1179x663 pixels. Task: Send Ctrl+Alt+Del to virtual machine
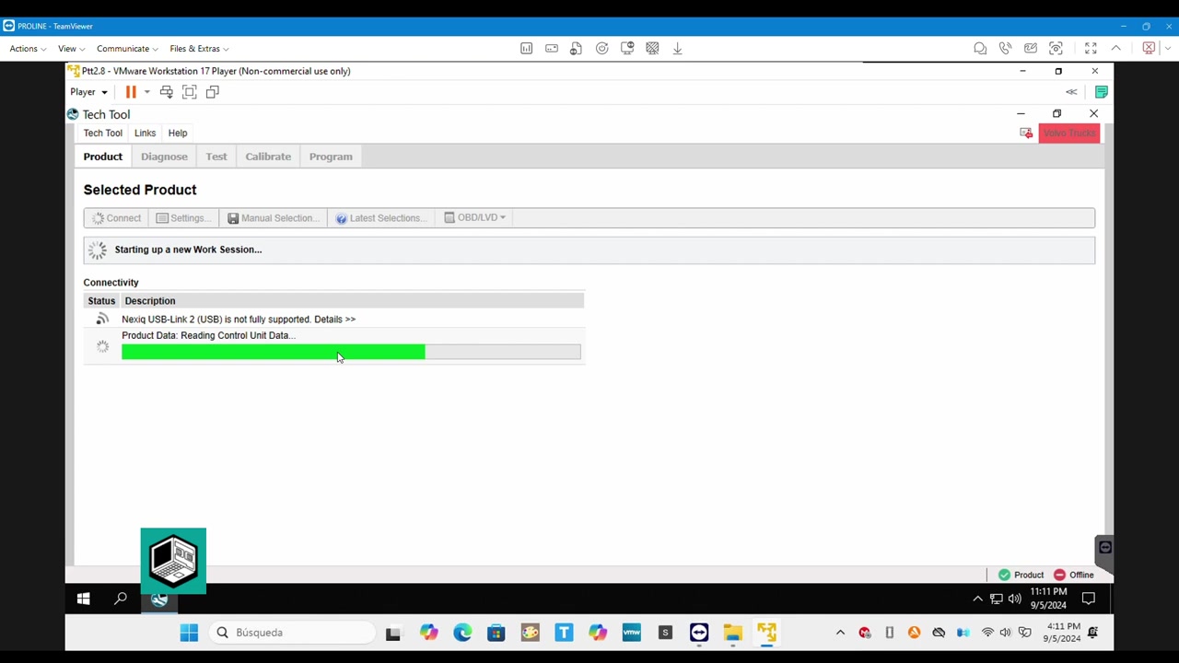pos(166,92)
